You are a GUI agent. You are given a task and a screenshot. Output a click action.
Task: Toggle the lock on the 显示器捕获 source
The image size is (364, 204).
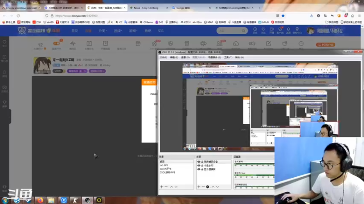pos(202,169)
